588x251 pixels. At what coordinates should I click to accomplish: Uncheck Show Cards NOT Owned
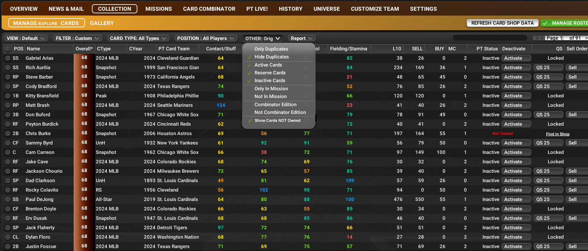coord(277,120)
